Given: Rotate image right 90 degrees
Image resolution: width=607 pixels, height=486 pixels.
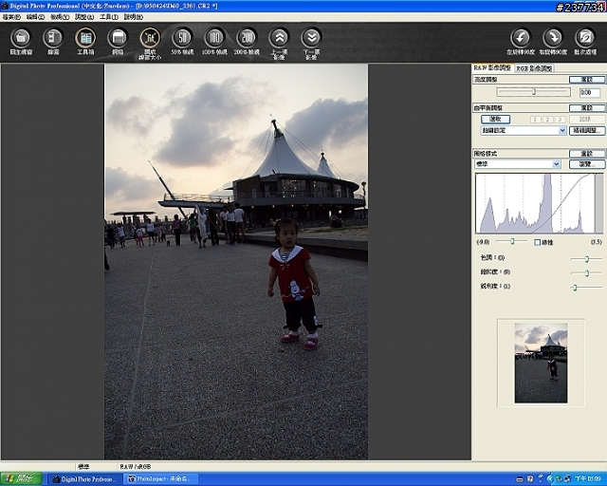Looking at the screenshot, I should pos(553,38).
